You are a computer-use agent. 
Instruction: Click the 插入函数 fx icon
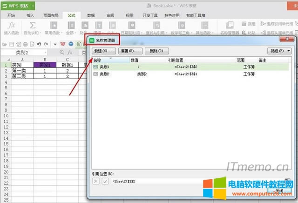(12, 25)
